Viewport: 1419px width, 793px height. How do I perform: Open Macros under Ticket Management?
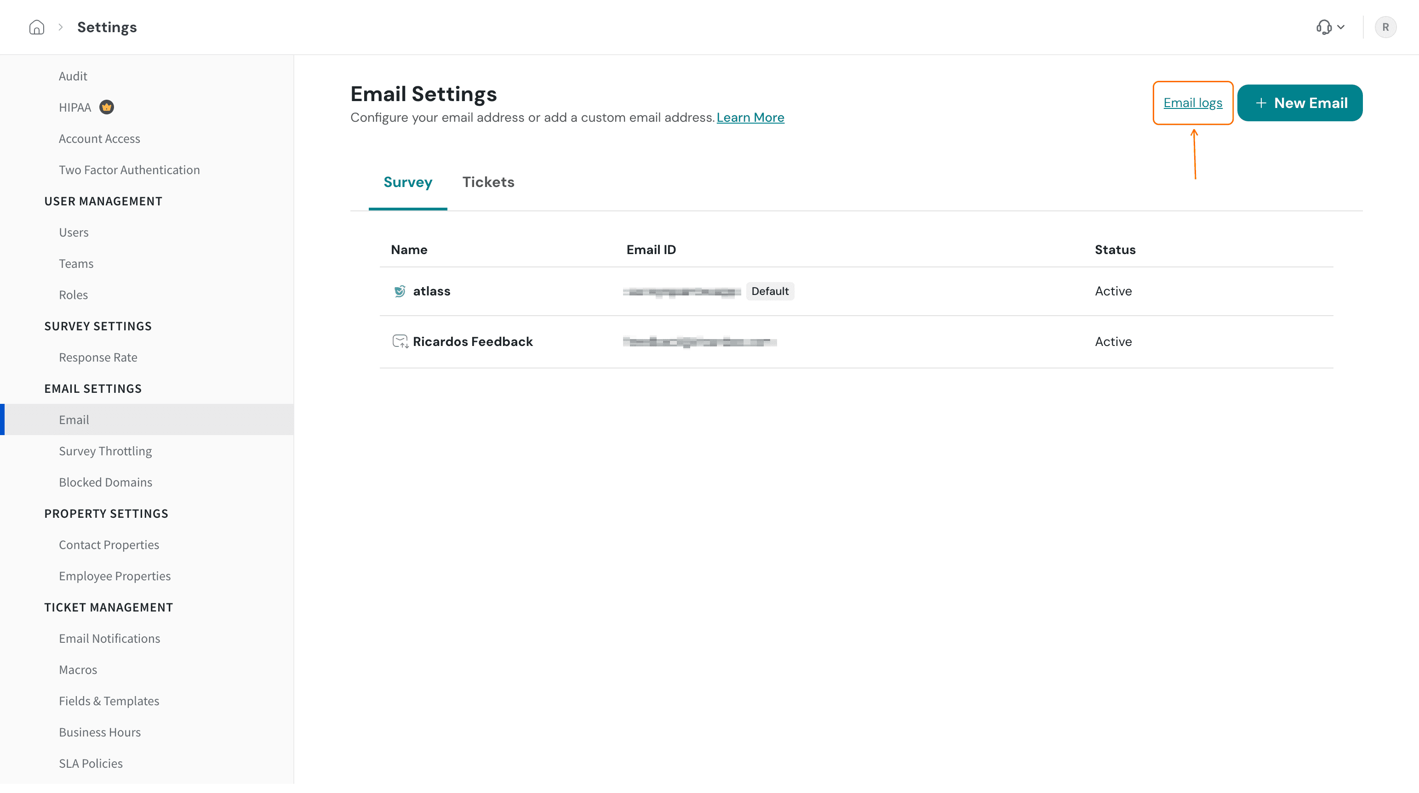pyautogui.click(x=78, y=670)
